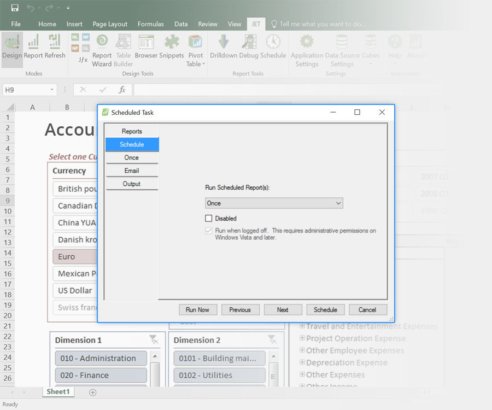Open the File menu tab
Screen dimensions: 492x410
coord(16,24)
